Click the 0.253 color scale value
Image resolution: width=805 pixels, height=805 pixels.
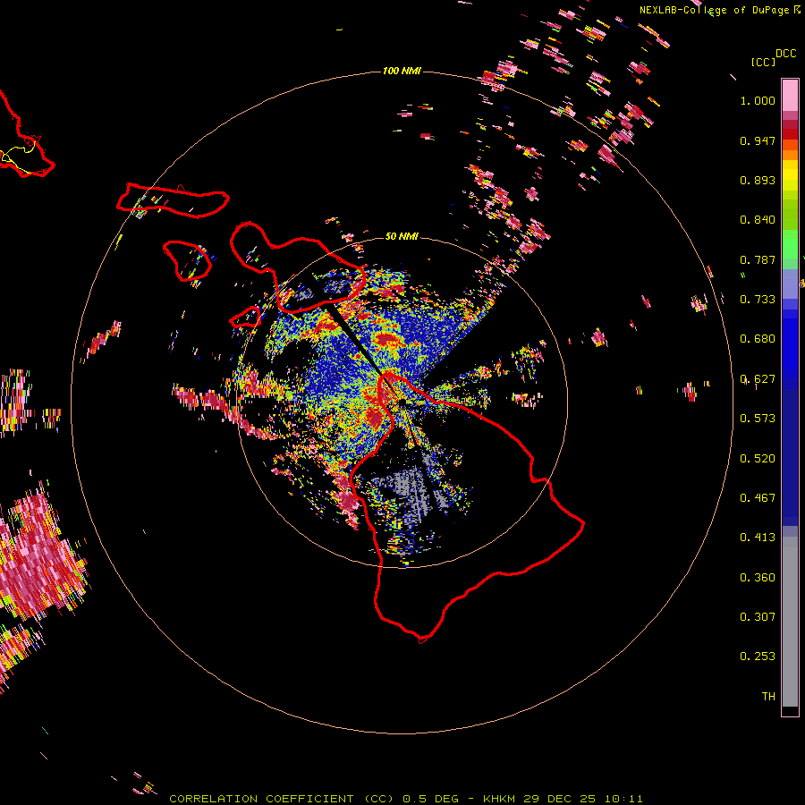[x=758, y=657]
